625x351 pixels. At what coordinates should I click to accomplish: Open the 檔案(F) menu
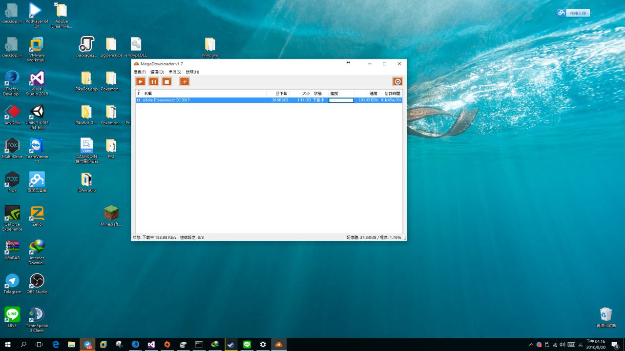pyautogui.click(x=140, y=72)
